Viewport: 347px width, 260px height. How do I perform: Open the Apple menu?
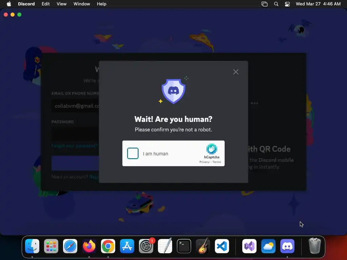9,4
